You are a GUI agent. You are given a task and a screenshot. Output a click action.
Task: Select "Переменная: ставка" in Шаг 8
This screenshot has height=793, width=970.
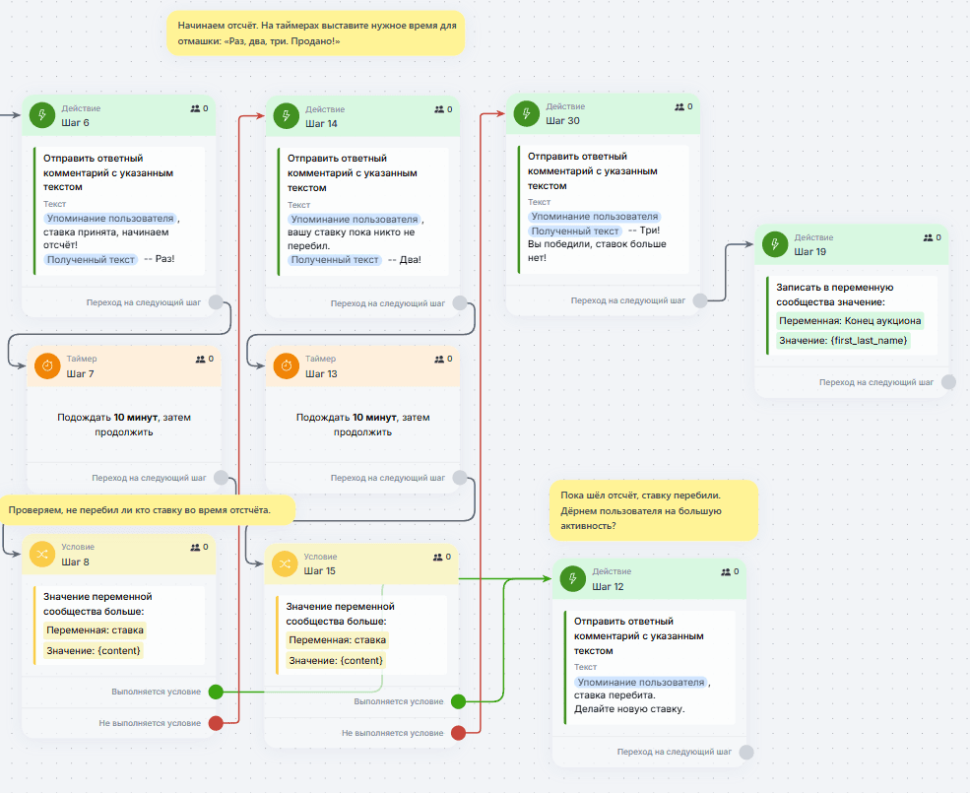95,630
